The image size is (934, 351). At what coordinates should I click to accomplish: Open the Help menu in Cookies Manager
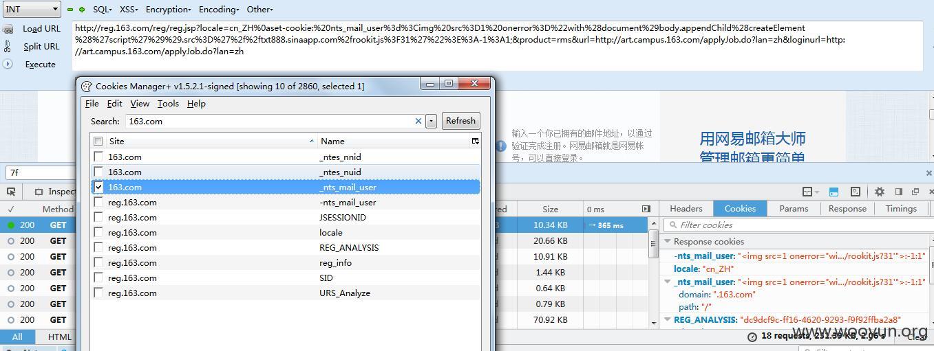pos(196,103)
